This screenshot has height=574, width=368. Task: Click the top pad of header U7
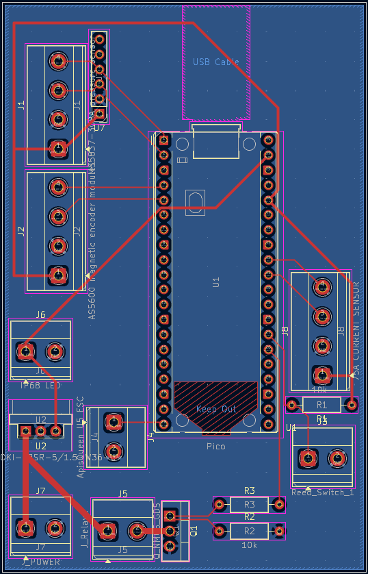click(100, 39)
